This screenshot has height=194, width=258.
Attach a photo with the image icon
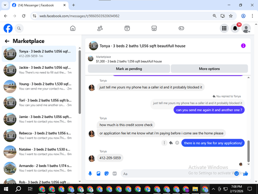[99, 173]
